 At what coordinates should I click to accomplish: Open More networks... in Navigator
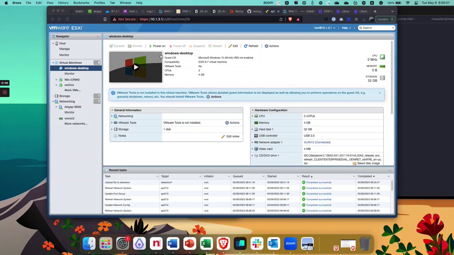(x=76, y=124)
